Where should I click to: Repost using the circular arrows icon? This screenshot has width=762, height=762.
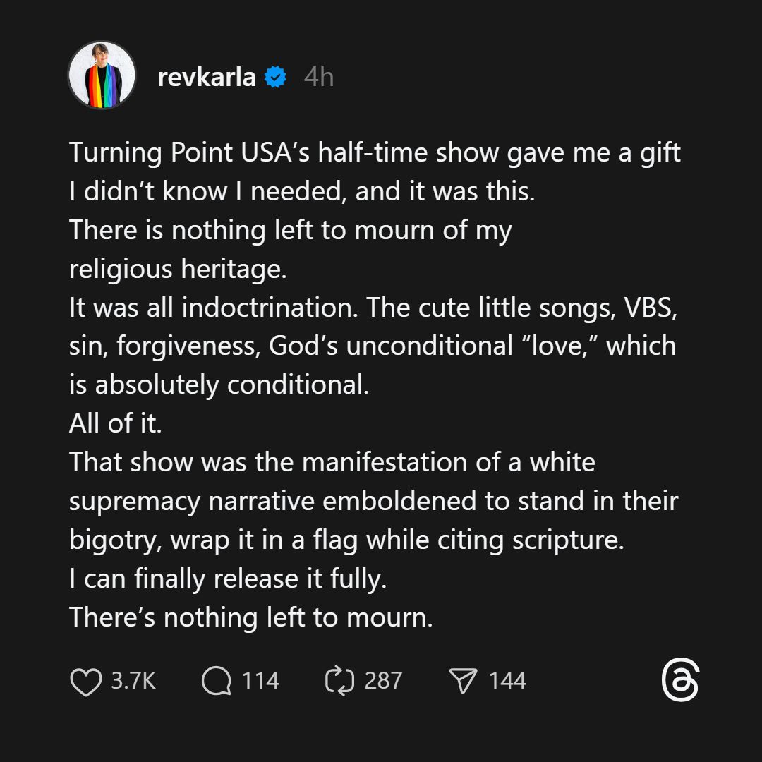coord(339,682)
